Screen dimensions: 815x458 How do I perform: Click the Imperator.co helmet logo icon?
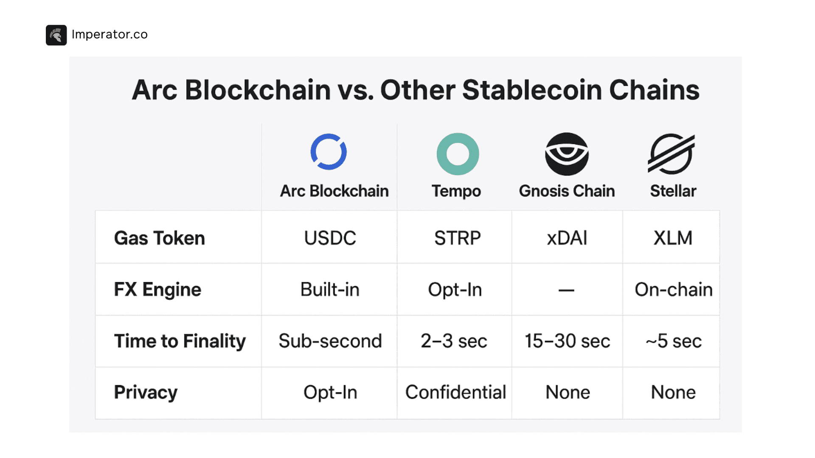click(x=56, y=35)
